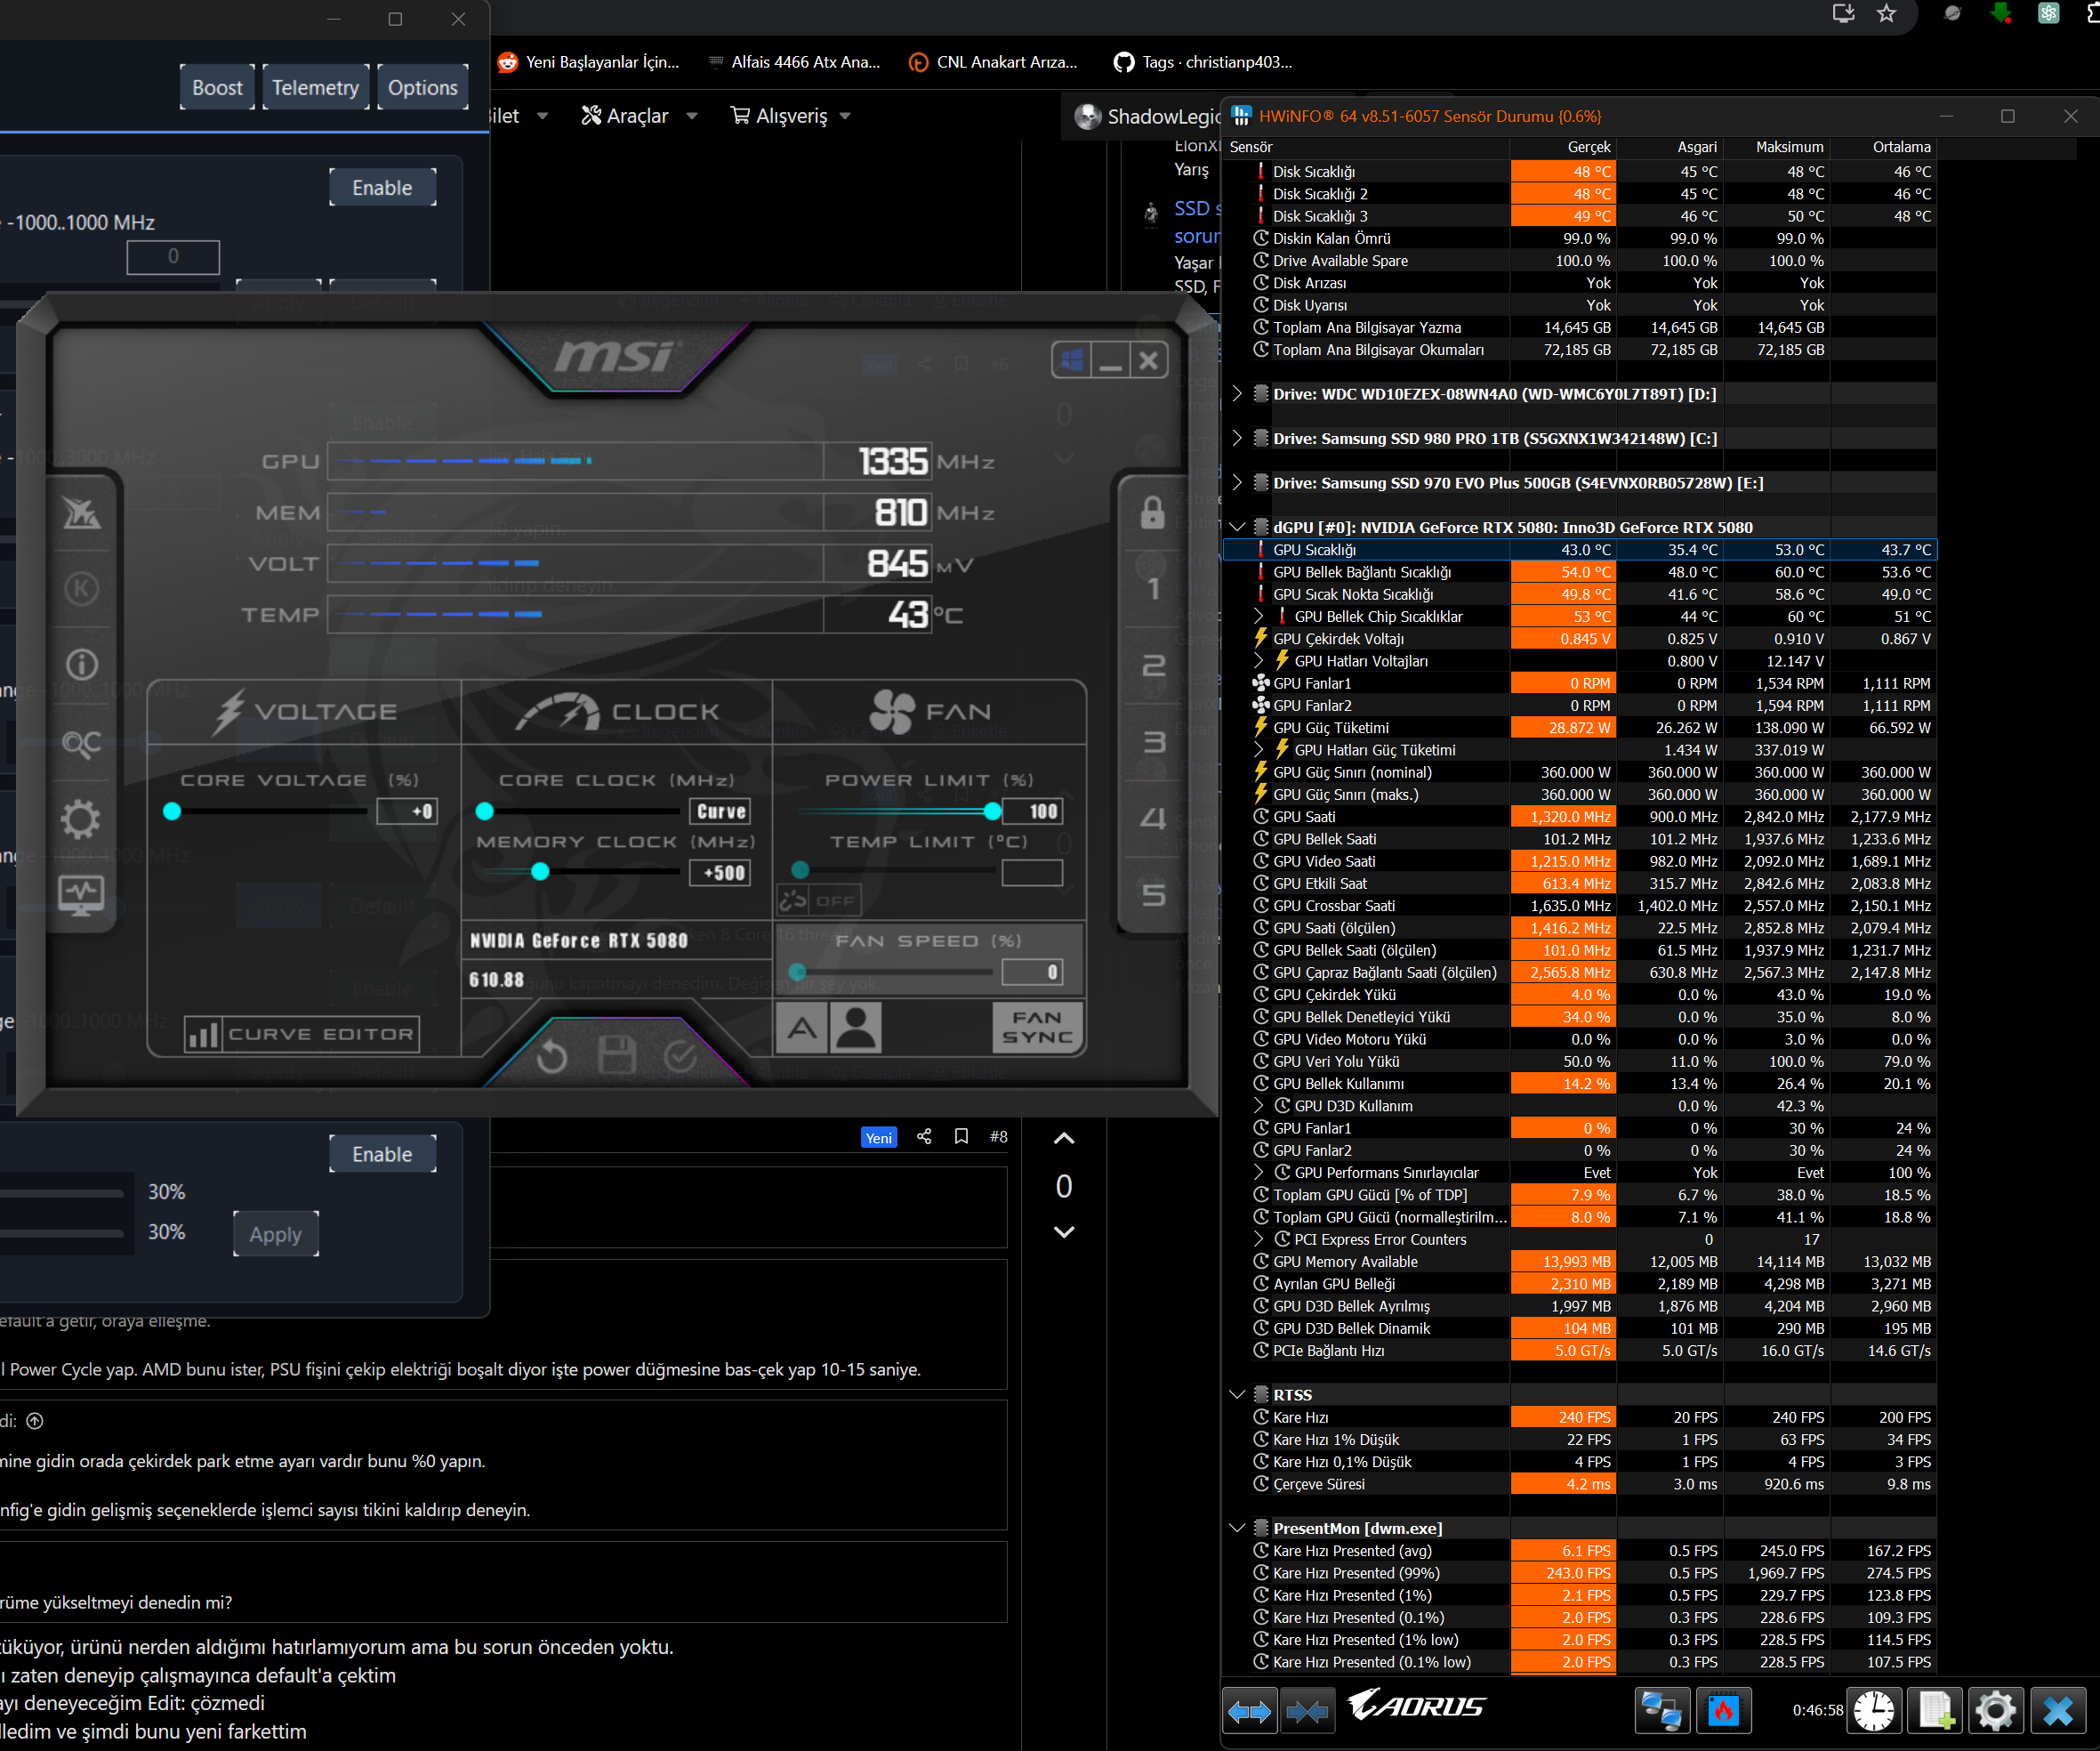This screenshot has height=1751, width=2100.
Task: Click Apply next to the 30% sliders
Action: pos(276,1234)
